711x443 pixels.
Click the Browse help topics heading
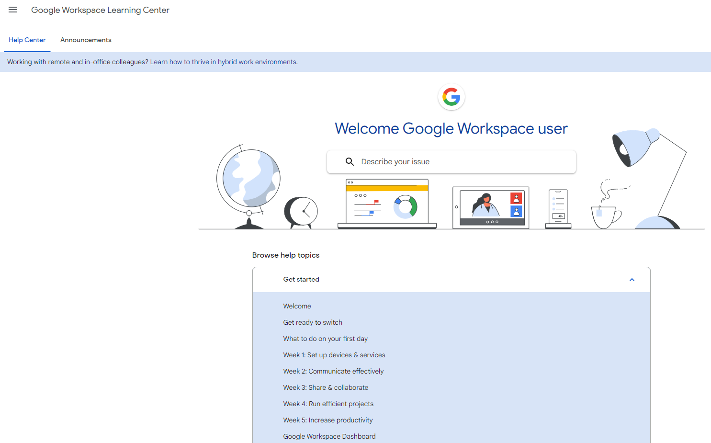tap(286, 255)
